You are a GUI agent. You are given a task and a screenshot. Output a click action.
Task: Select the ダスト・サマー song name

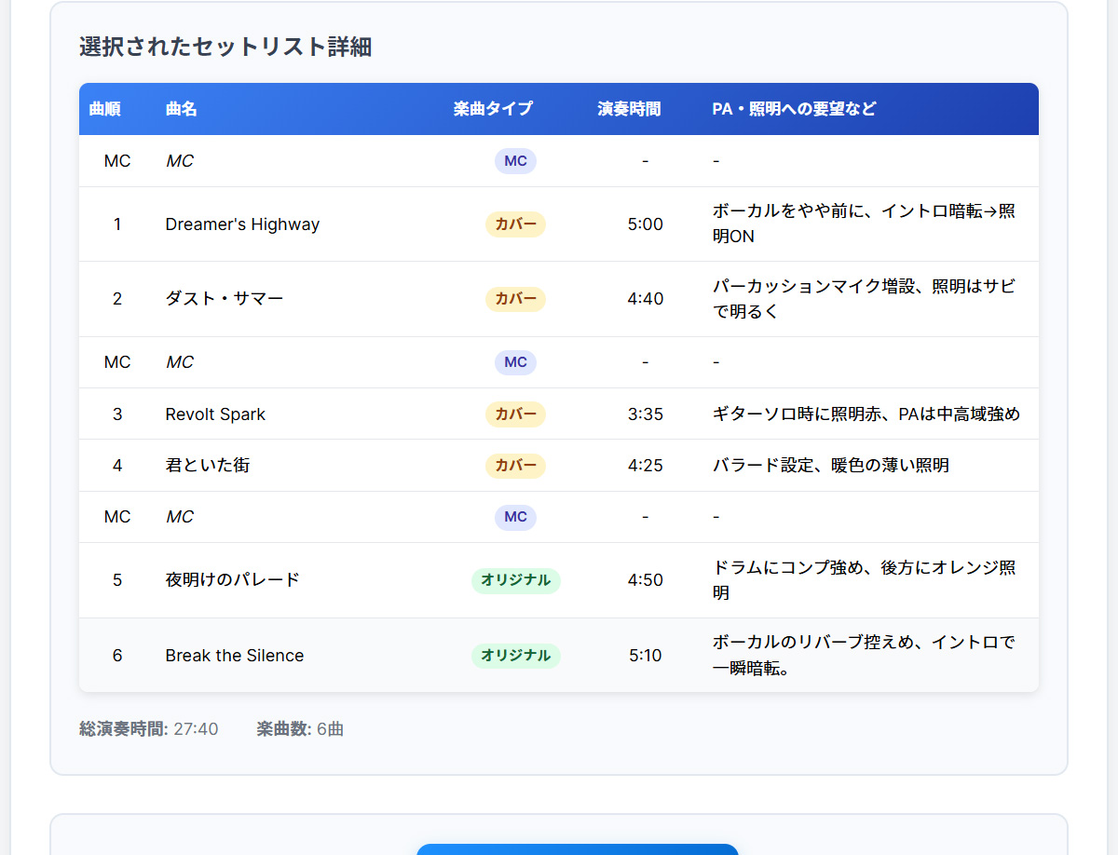coord(225,299)
